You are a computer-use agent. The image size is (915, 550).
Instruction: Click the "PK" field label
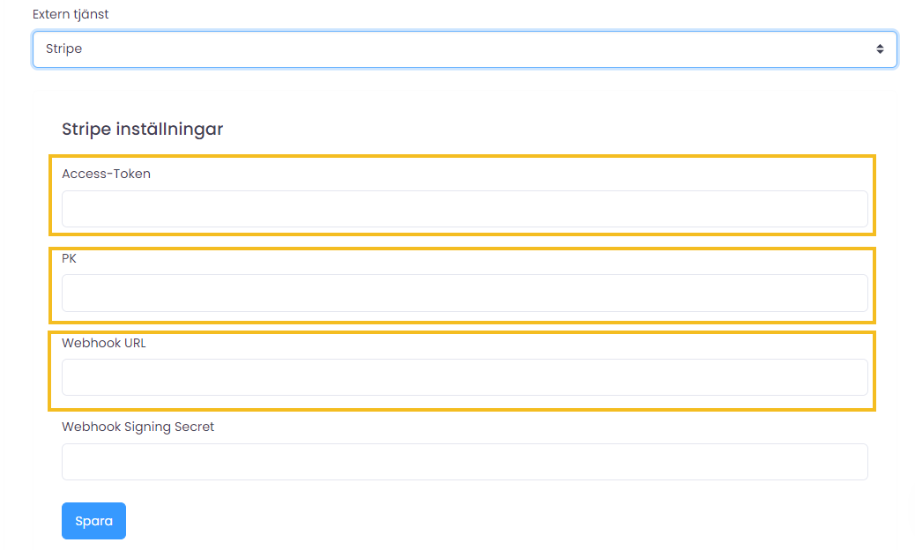click(x=69, y=258)
